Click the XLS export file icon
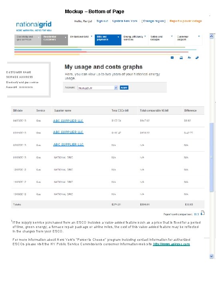This screenshot has width=216, height=288. (203, 213)
